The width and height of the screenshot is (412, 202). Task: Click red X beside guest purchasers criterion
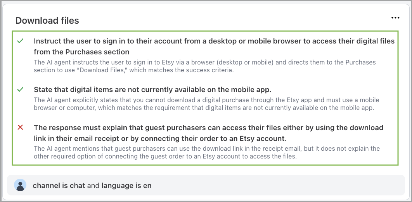click(21, 127)
